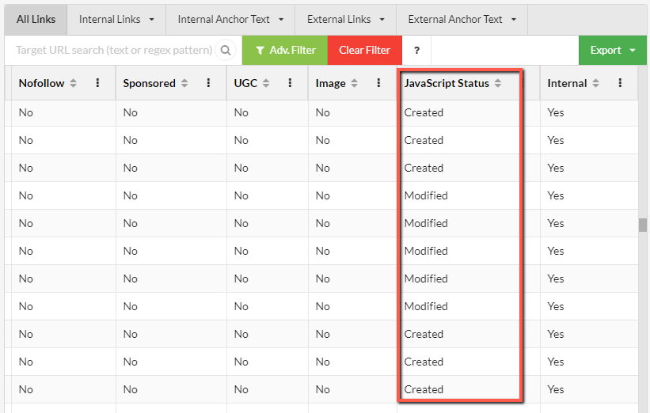Open Internal column options menu
The width and height of the screenshot is (650, 413).
point(620,83)
